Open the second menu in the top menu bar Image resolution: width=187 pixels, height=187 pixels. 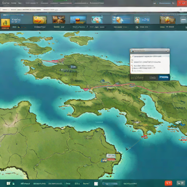[x=14, y=3]
